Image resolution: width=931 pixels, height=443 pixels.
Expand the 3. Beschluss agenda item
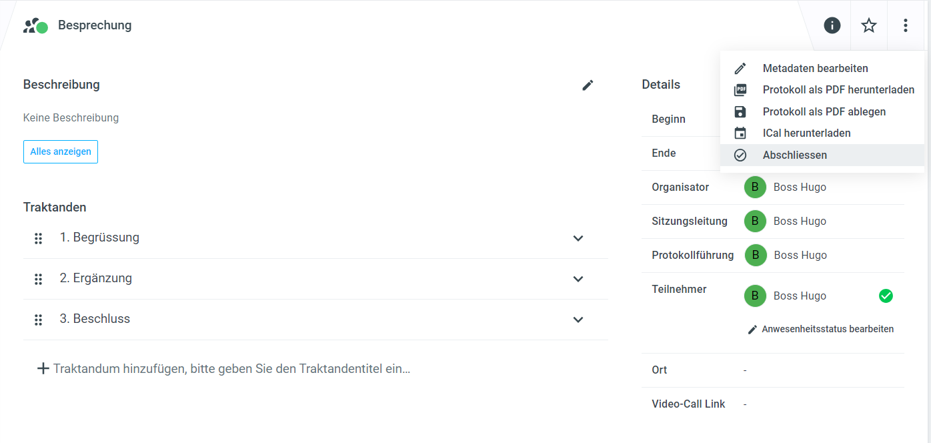click(578, 320)
